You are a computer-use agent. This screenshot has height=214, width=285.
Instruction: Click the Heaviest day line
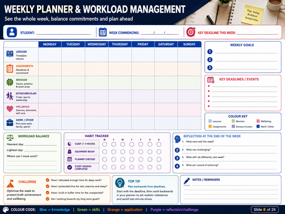coord(40,145)
